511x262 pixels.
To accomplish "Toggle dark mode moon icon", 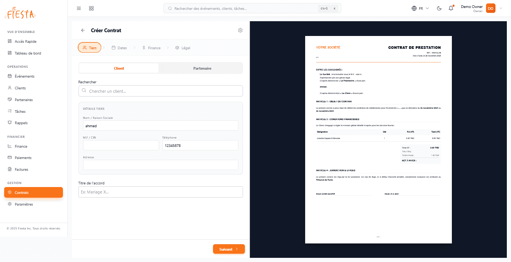I will click(439, 8).
